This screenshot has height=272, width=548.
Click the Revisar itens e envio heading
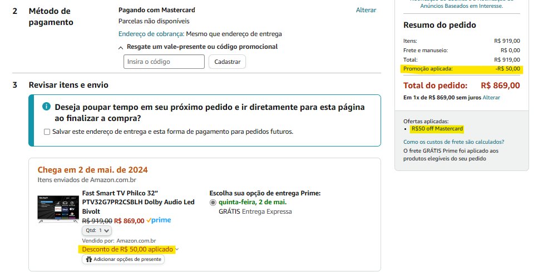point(68,85)
